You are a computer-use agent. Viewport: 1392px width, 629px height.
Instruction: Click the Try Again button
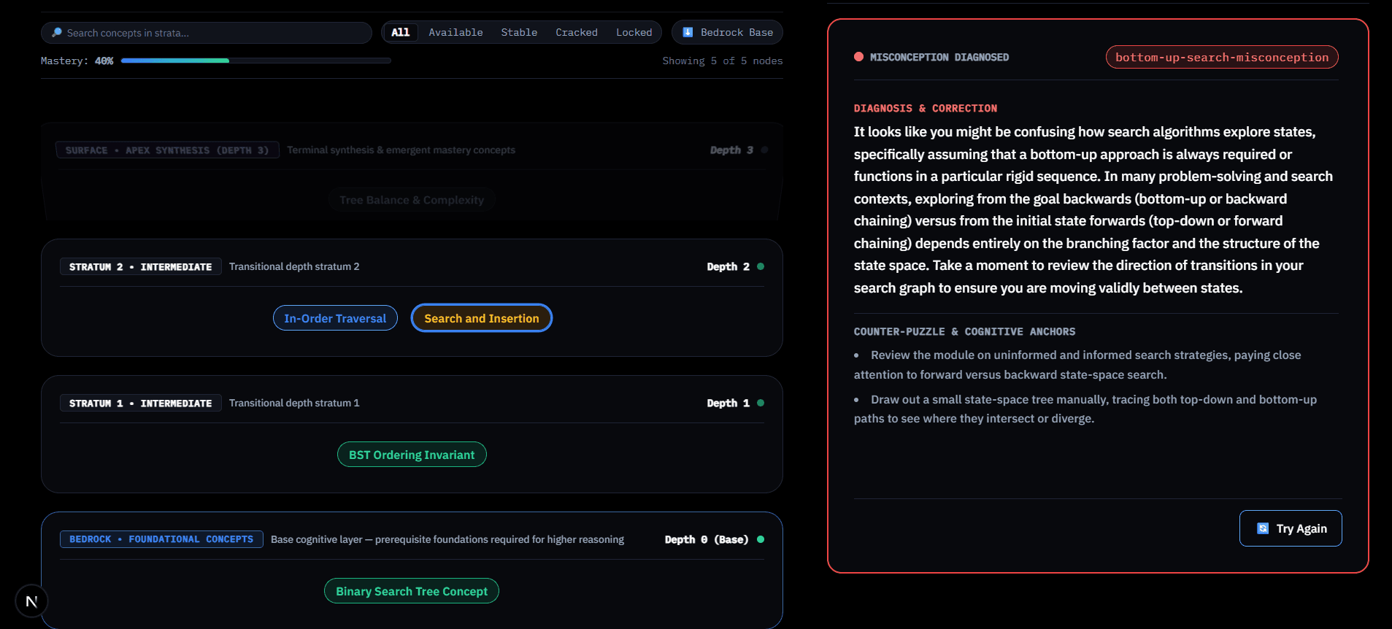pyautogui.click(x=1291, y=528)
